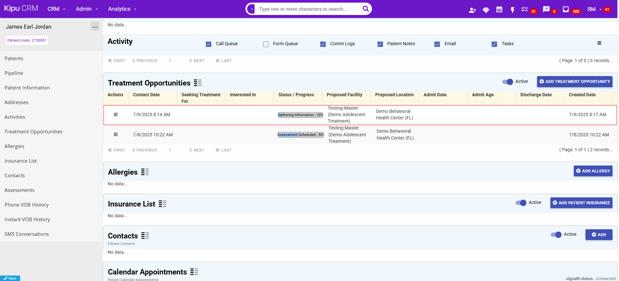Viewport: 619px width, 281px height.
Task: Open the chat messages icon showing 0
Action: (x=546, y=9)
